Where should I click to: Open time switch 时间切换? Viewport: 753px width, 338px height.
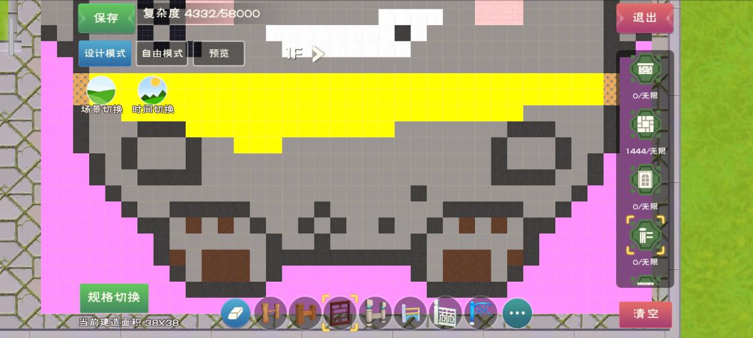pos(152,95)
